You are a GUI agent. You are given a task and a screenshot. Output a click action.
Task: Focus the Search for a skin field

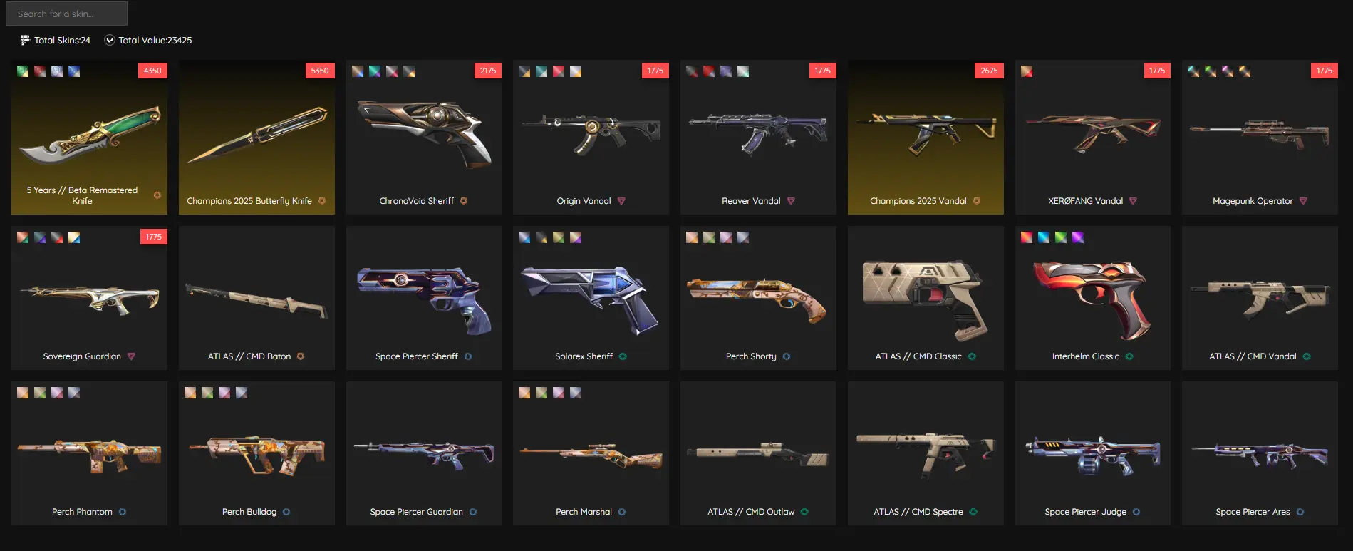(x=66, y=14)
